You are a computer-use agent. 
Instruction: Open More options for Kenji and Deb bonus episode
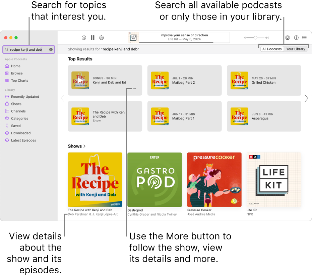coord(134,88)
